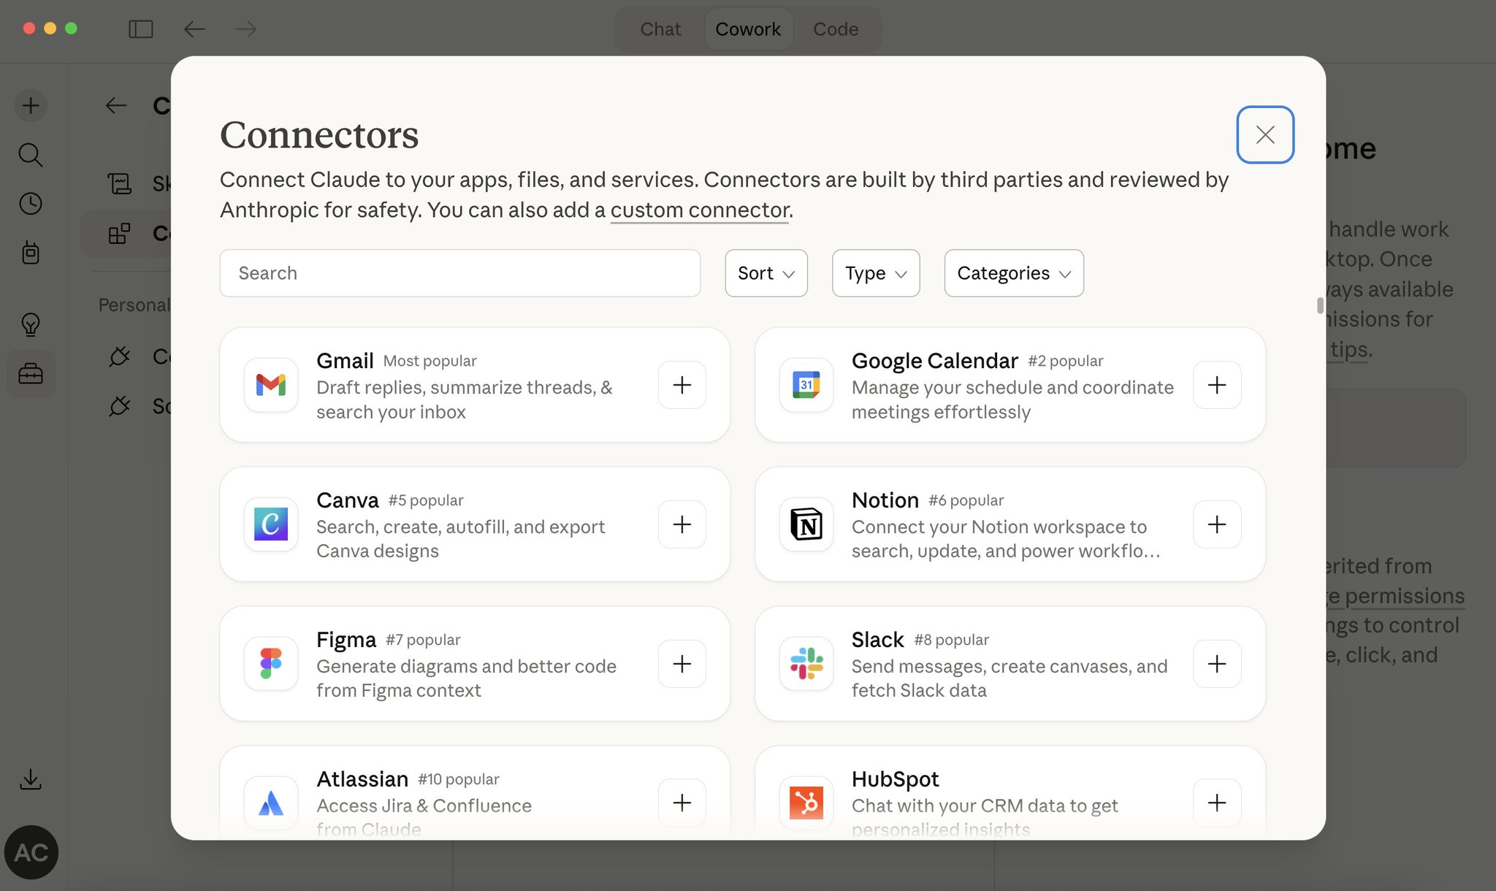The image size is (1496, 891).
Task: Click the scroll icon in the background panel
Action: point(120,183)
